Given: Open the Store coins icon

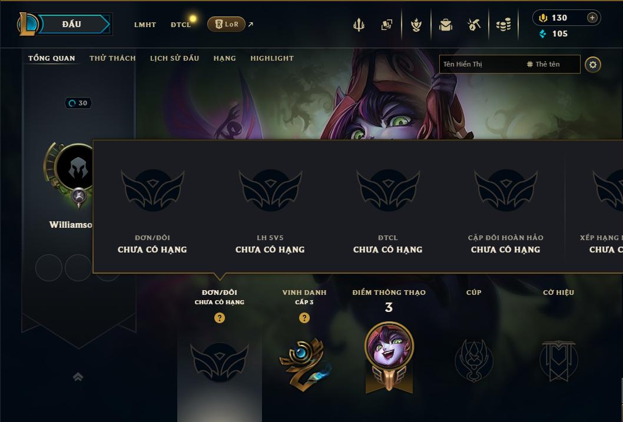Looking at the screenshot, I should (503, 25).
